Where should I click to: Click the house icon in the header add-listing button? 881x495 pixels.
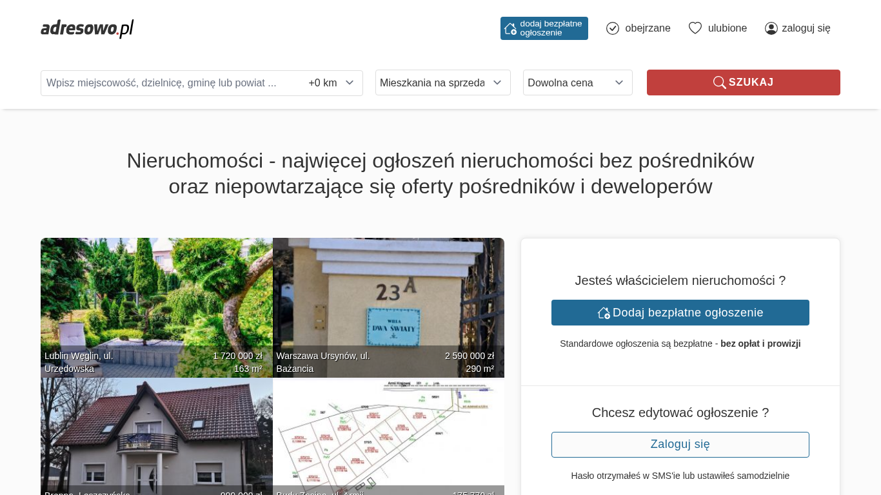pyautogui.click(x=510, y=28)
